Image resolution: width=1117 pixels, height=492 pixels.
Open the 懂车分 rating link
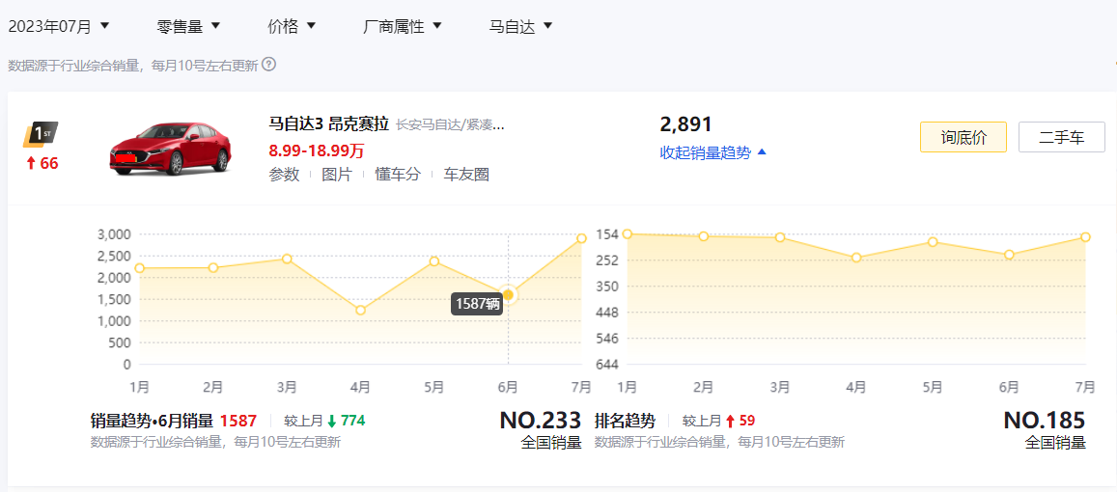point(398,175)
